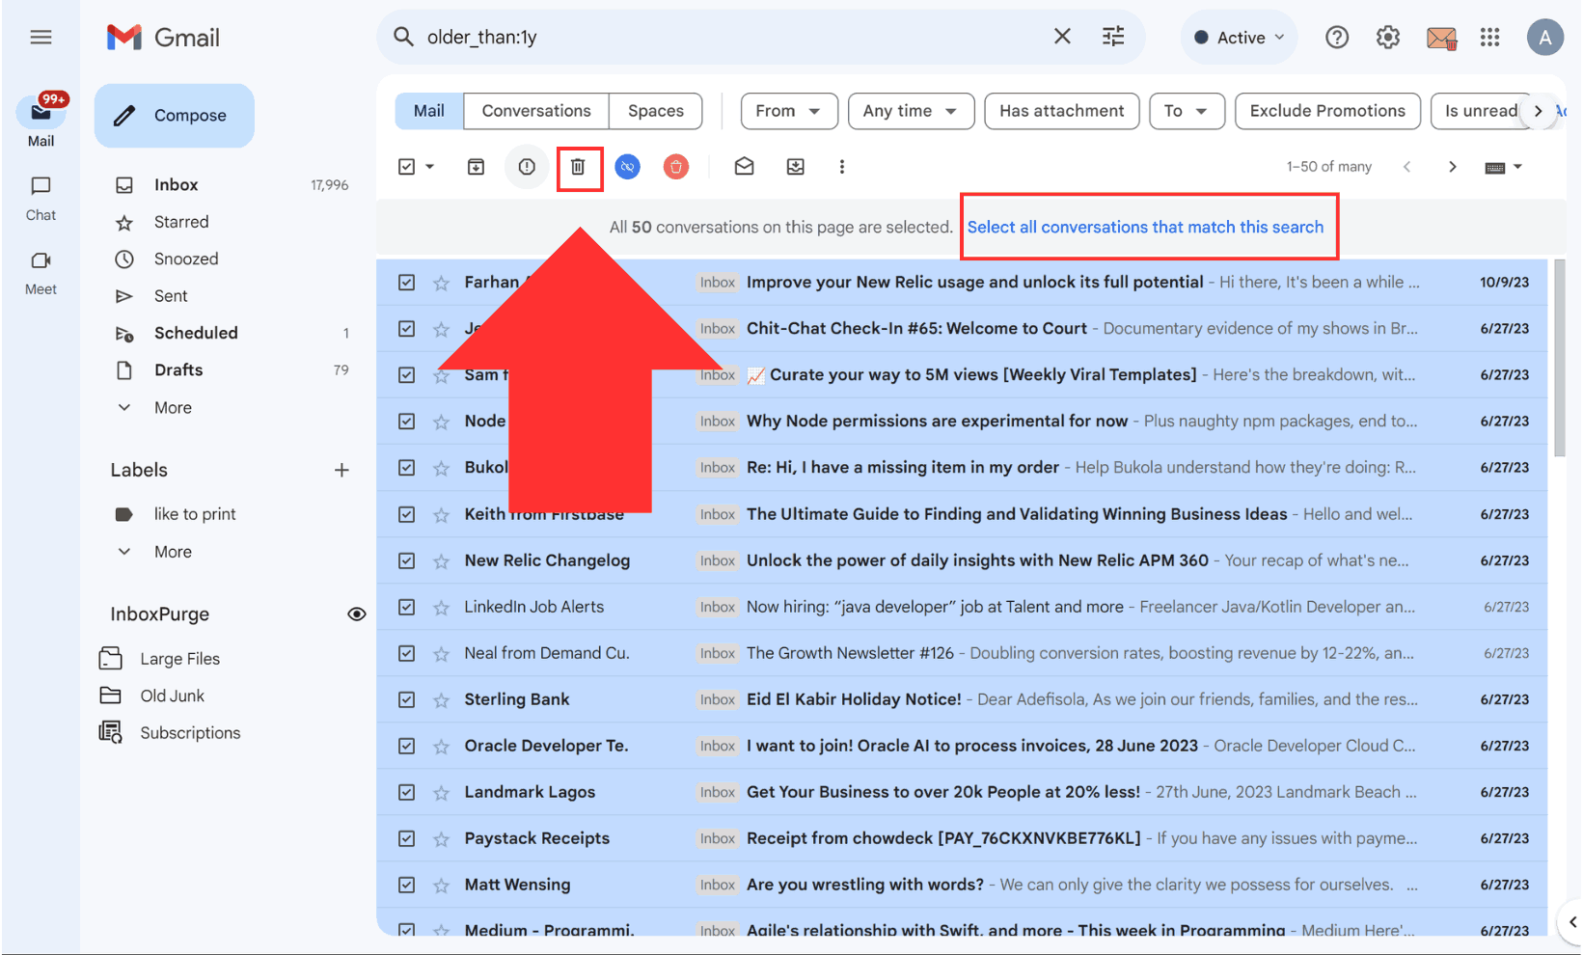
Task: Create a new label with plus icon
Action: (341, 470)
